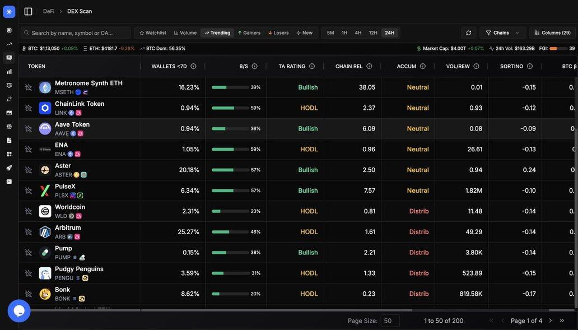Viewport: 578px width, 330px height.
Task: Click the blue app logo icon
Action: (9, 11)
